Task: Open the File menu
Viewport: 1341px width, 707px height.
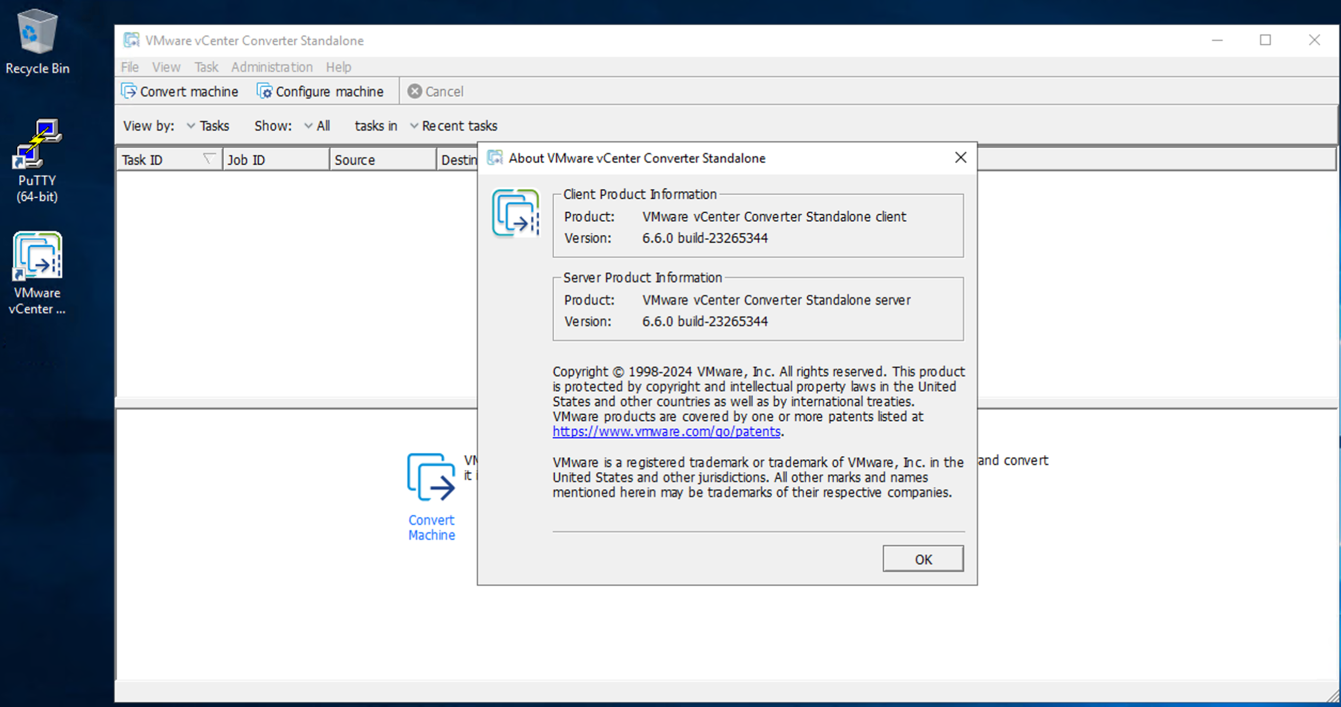Action: [129, 67]
